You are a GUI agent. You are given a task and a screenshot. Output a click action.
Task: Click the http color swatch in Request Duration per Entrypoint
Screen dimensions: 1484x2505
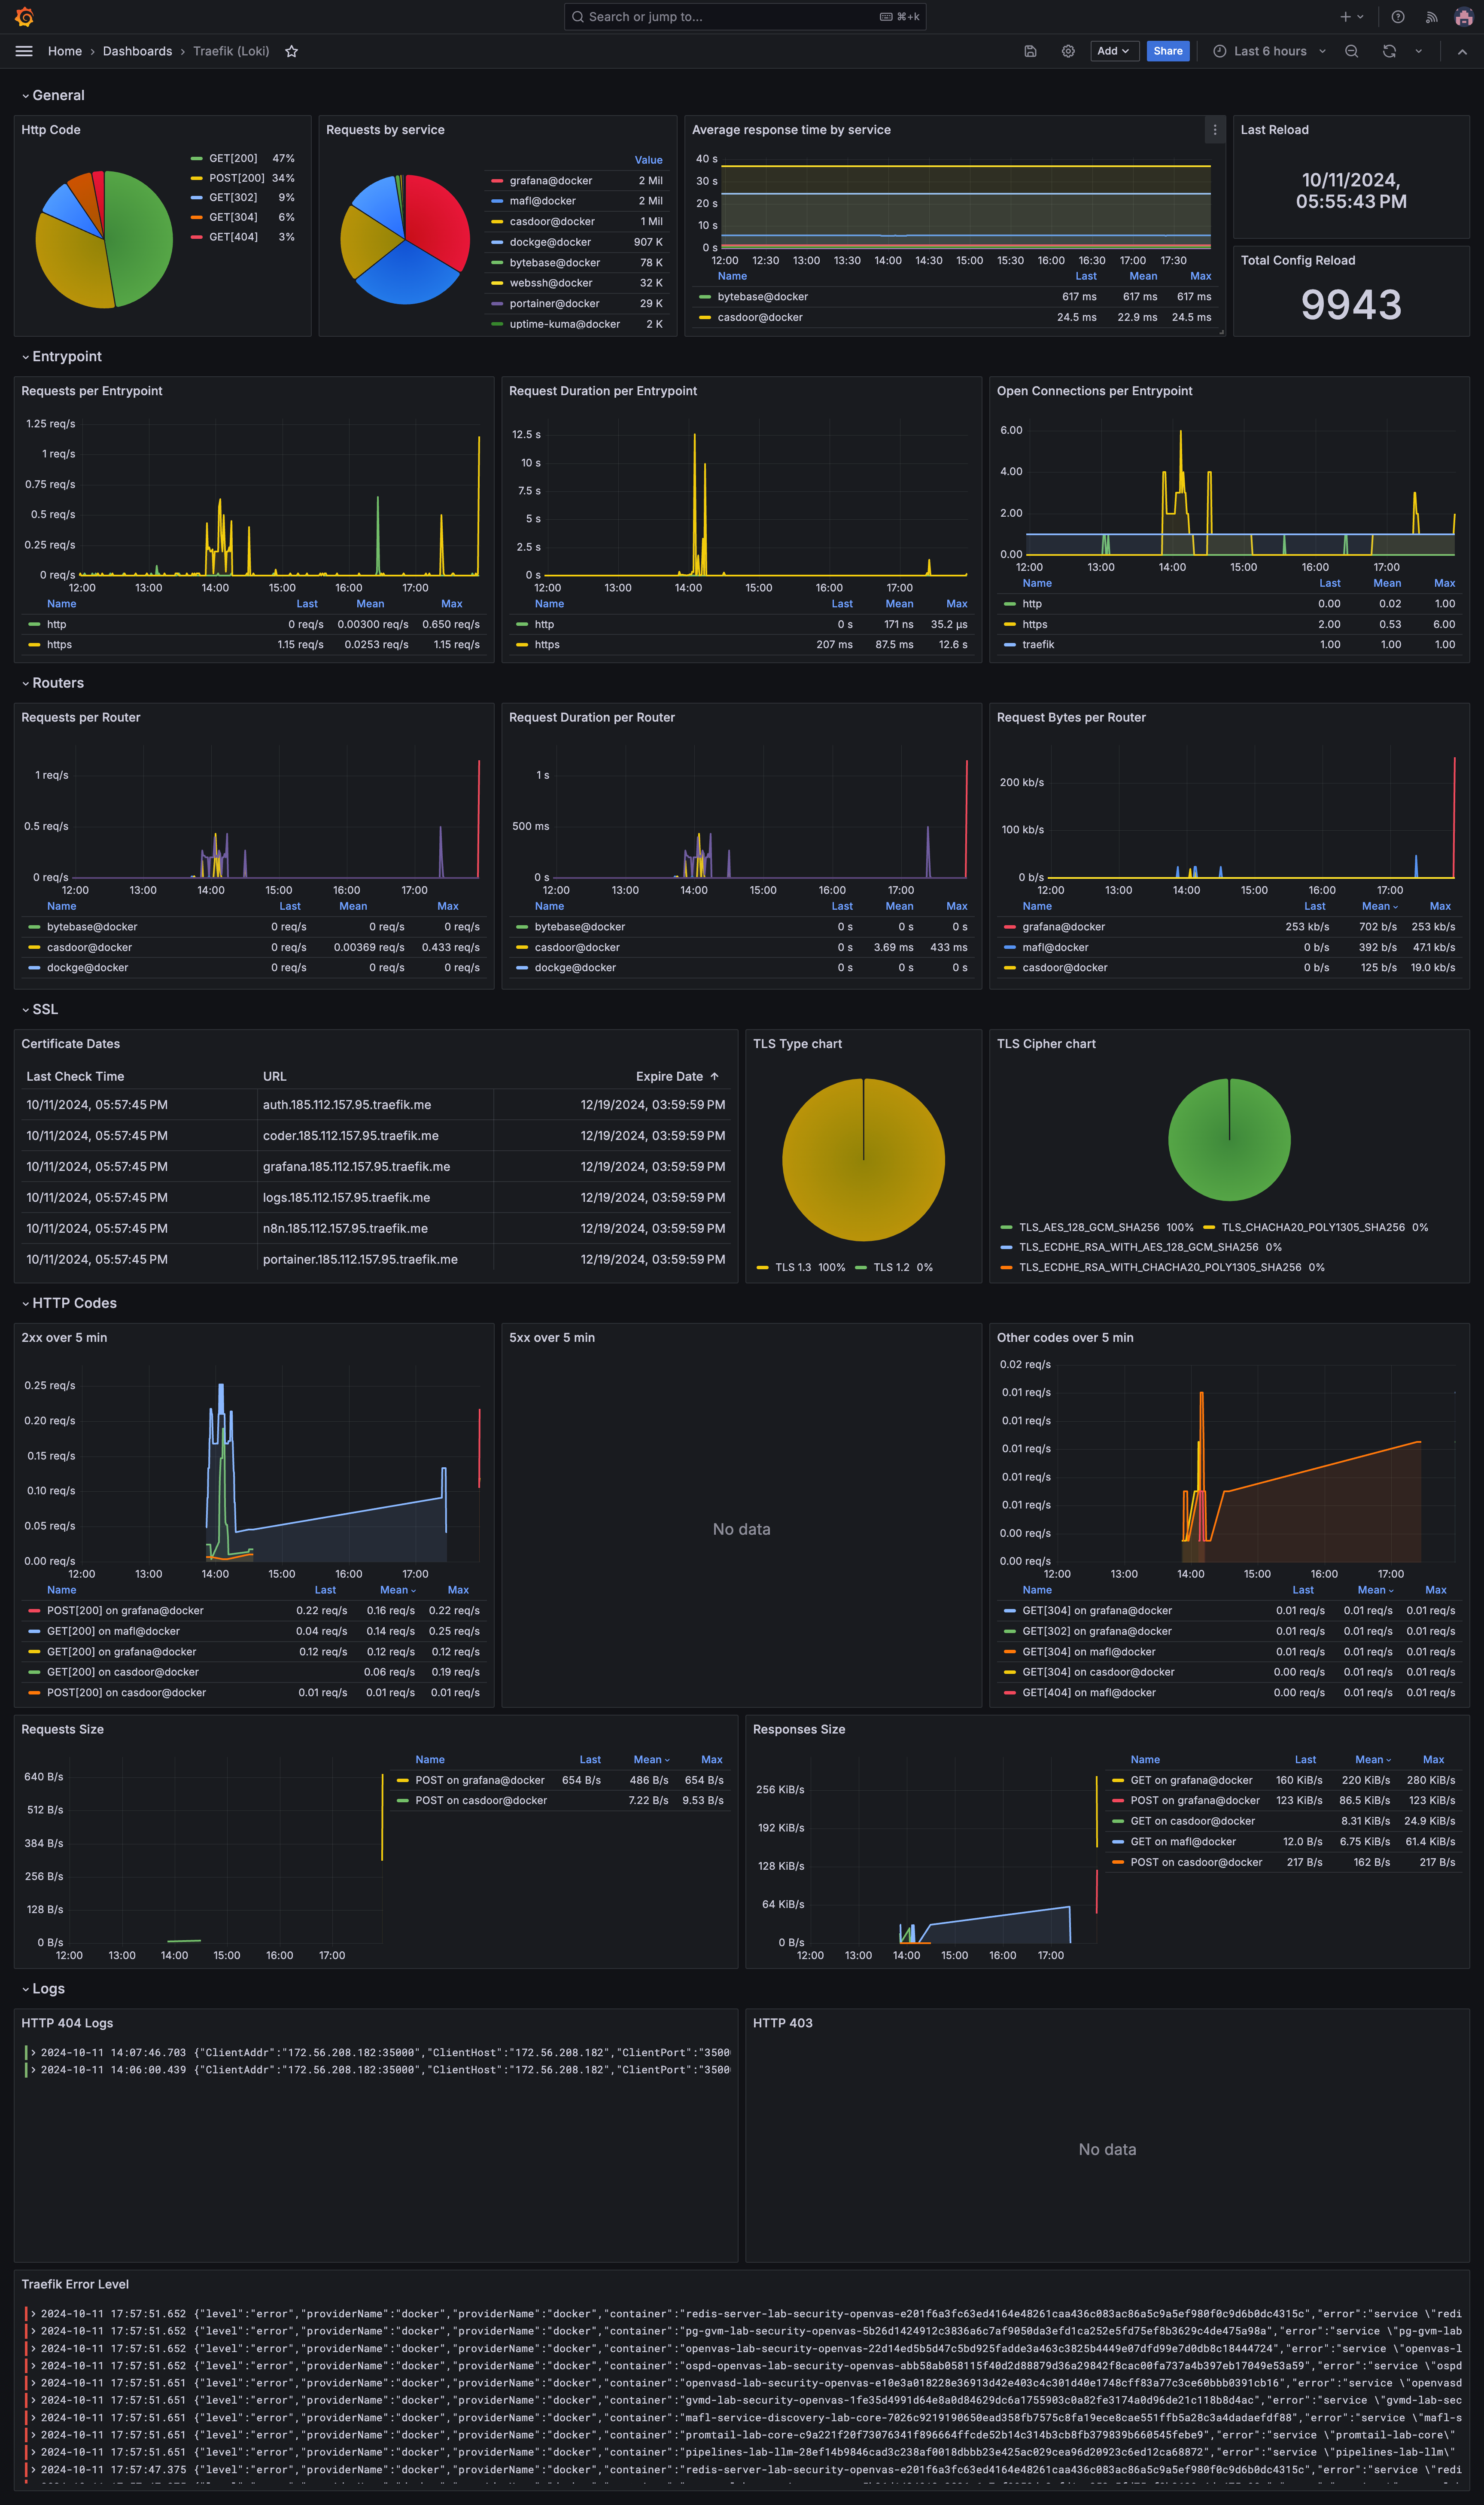522,625
